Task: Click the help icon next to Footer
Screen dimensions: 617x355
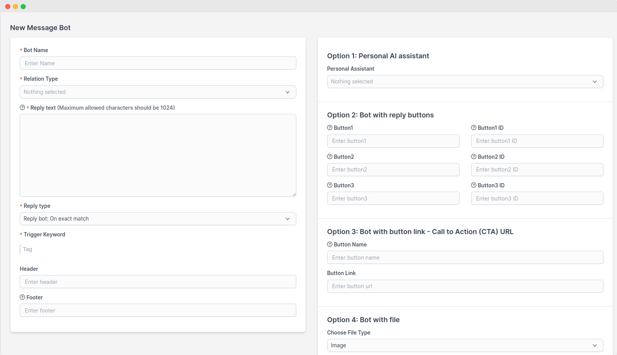Action: tap(22, 297)
